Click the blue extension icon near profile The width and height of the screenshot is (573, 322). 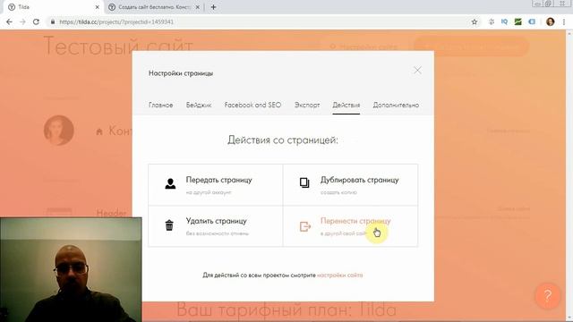532,21
